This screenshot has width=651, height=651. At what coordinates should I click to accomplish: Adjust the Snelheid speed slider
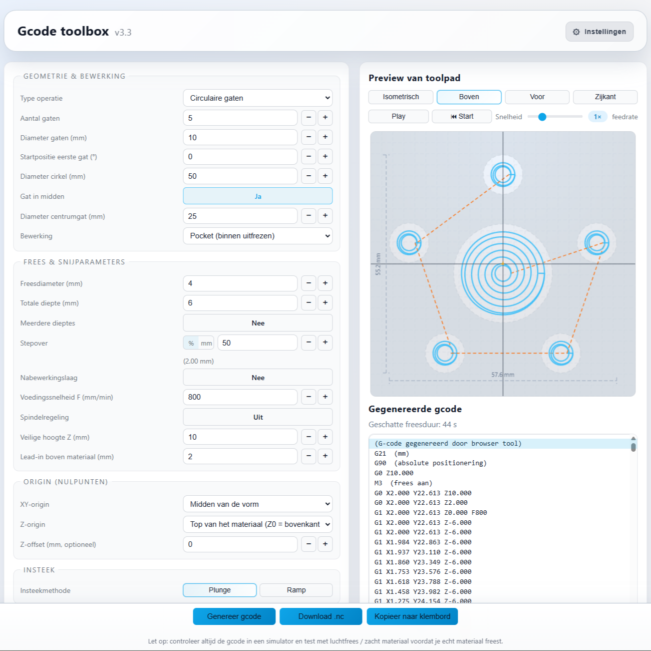tap(555, 117)
